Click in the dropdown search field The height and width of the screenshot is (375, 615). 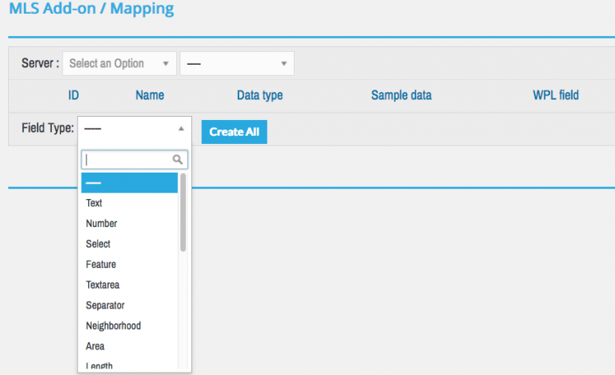(128, 160)
